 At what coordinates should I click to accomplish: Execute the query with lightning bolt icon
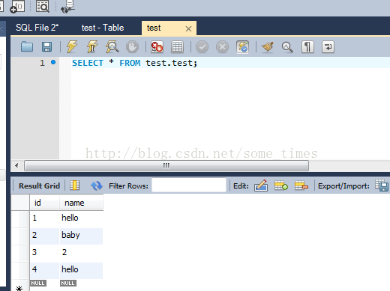click(72, 47)
